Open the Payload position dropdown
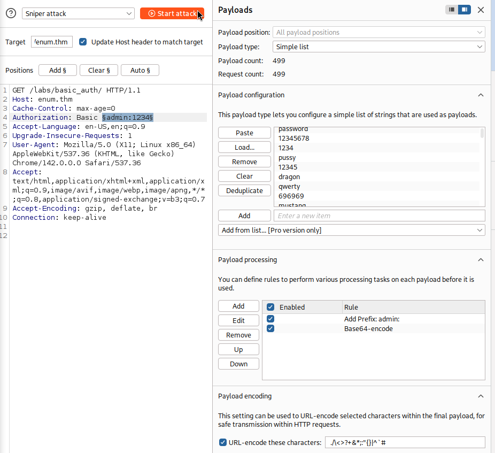This screenshot has width=495, height=453. pyautogui.click(x=379, y=32)
